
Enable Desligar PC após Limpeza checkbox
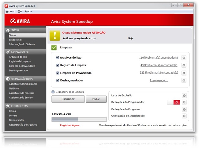click(53, 92)
